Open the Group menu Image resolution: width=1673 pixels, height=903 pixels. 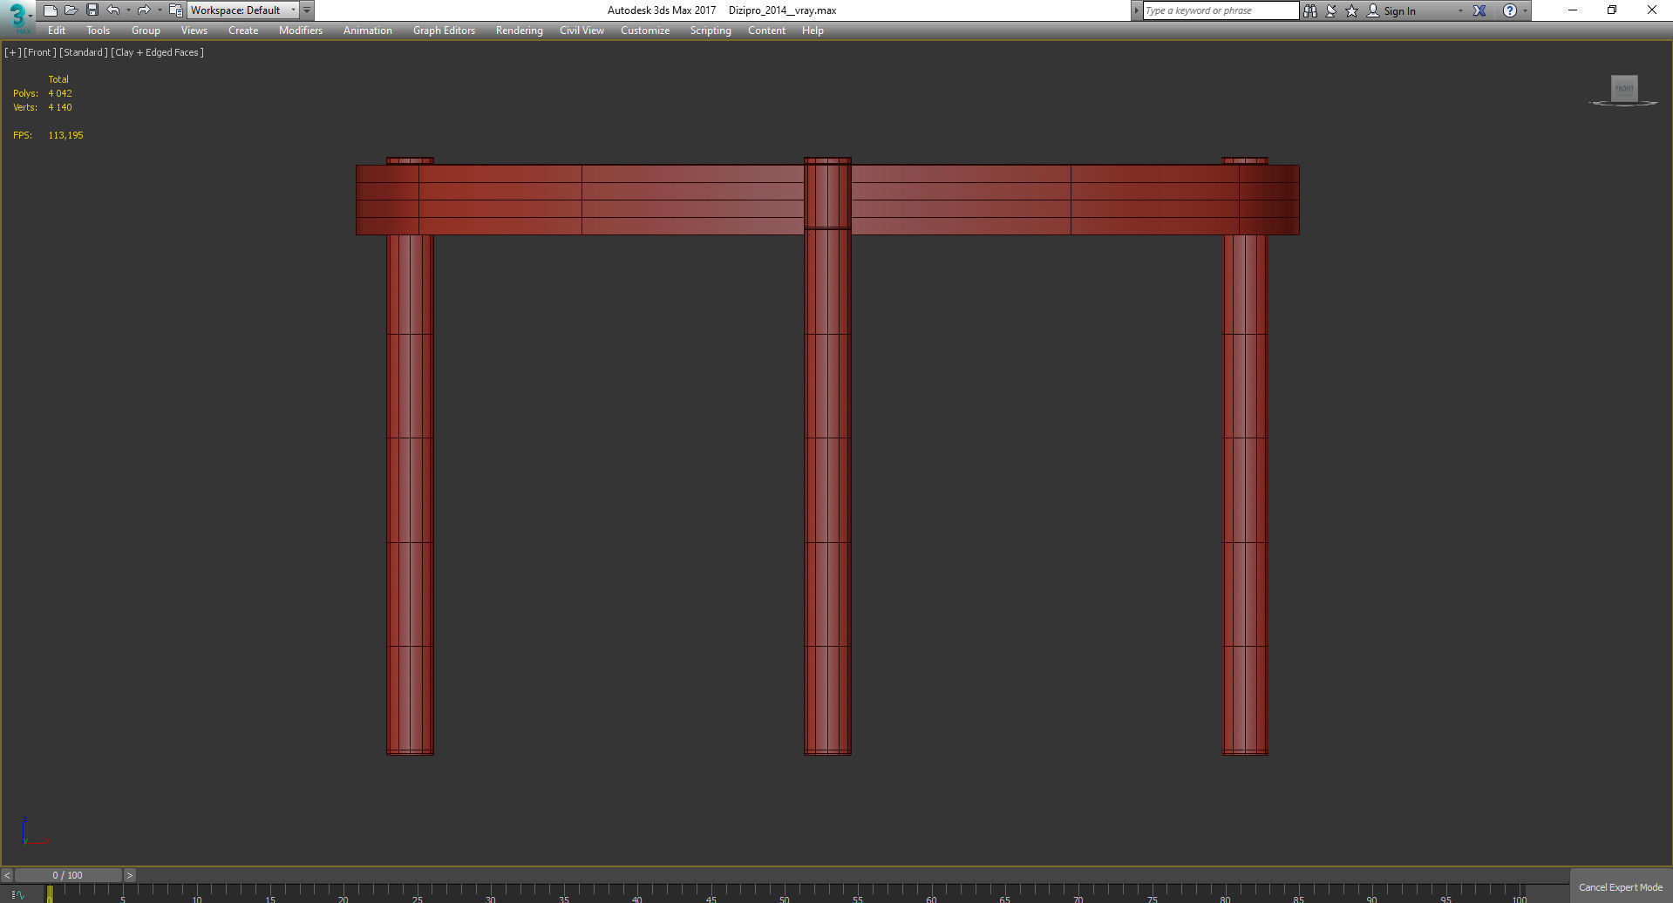(146, 31)
